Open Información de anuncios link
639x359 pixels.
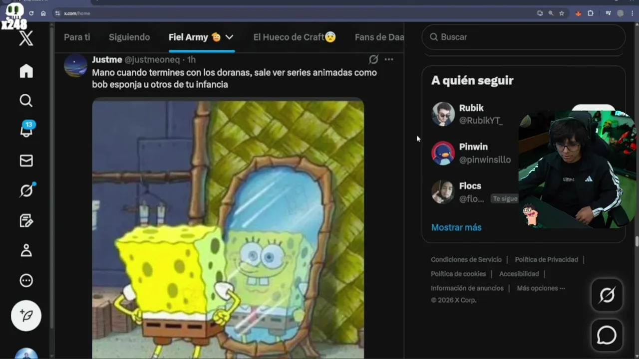click(467, 288)
